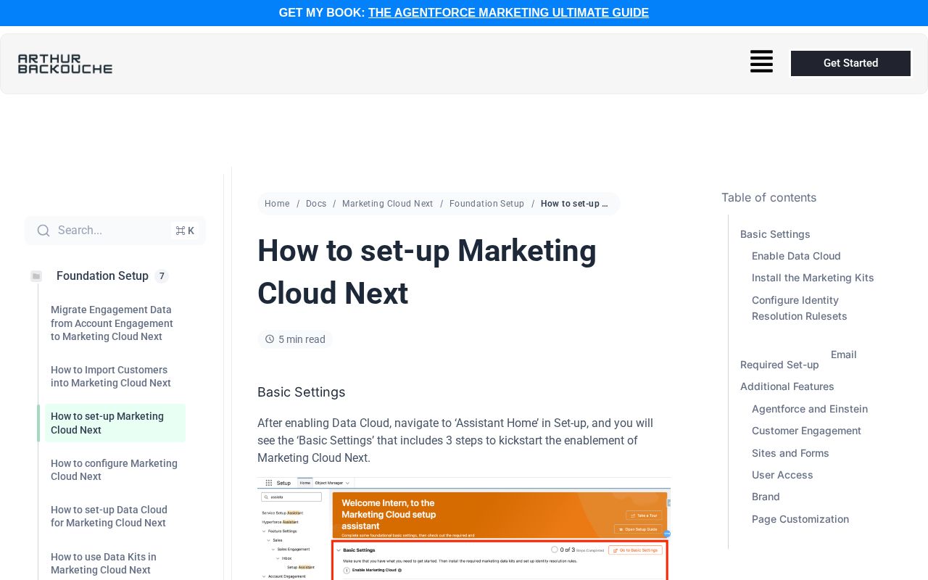Click the Basic Settings article heading

(x=302, y=392)
